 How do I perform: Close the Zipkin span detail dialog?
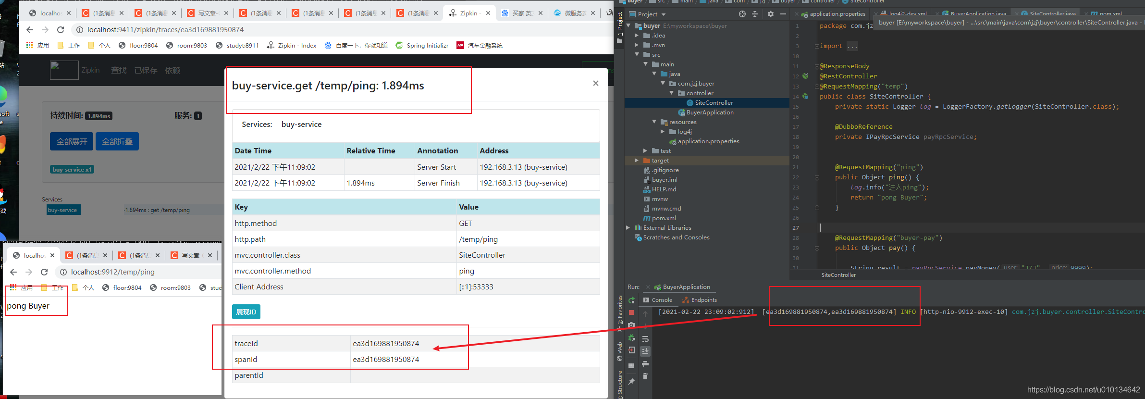[595, 83]
